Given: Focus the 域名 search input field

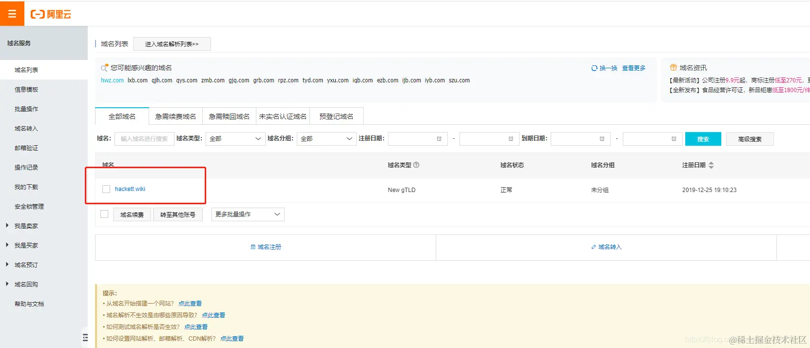Looking at the screenshot, I should point(144,139).
